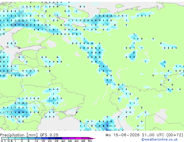184x142 pixels.
Task: Click the '(00+72)' forecast offset label
Action: [175, 135]
